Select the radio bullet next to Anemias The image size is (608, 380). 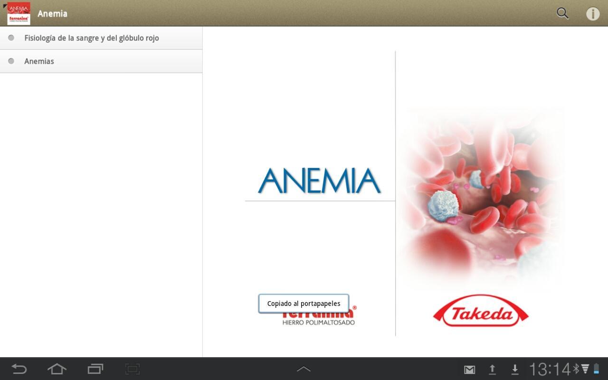pyautogui.click(x=11, y=61)
